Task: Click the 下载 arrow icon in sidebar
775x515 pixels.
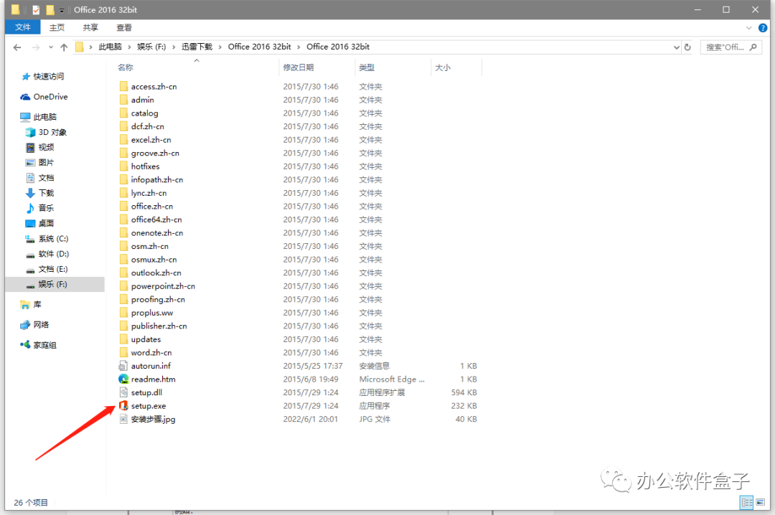Action: [30, 193]
